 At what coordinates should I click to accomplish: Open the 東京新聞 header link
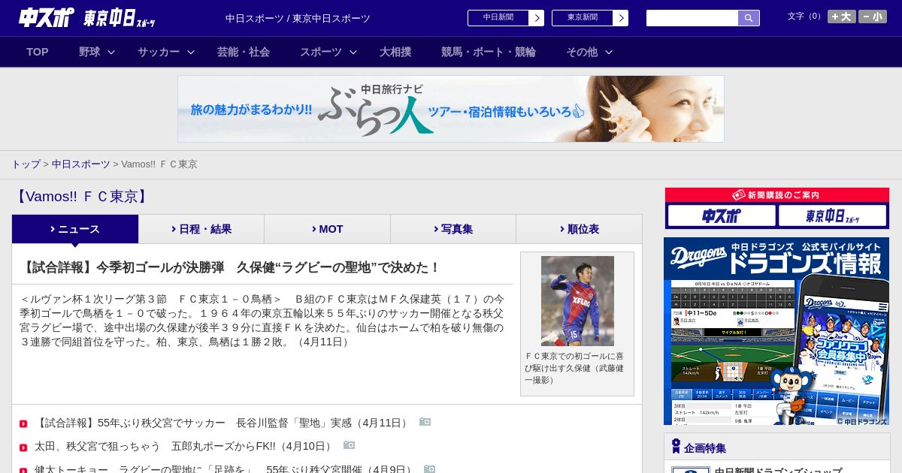[x=590, y=18]
